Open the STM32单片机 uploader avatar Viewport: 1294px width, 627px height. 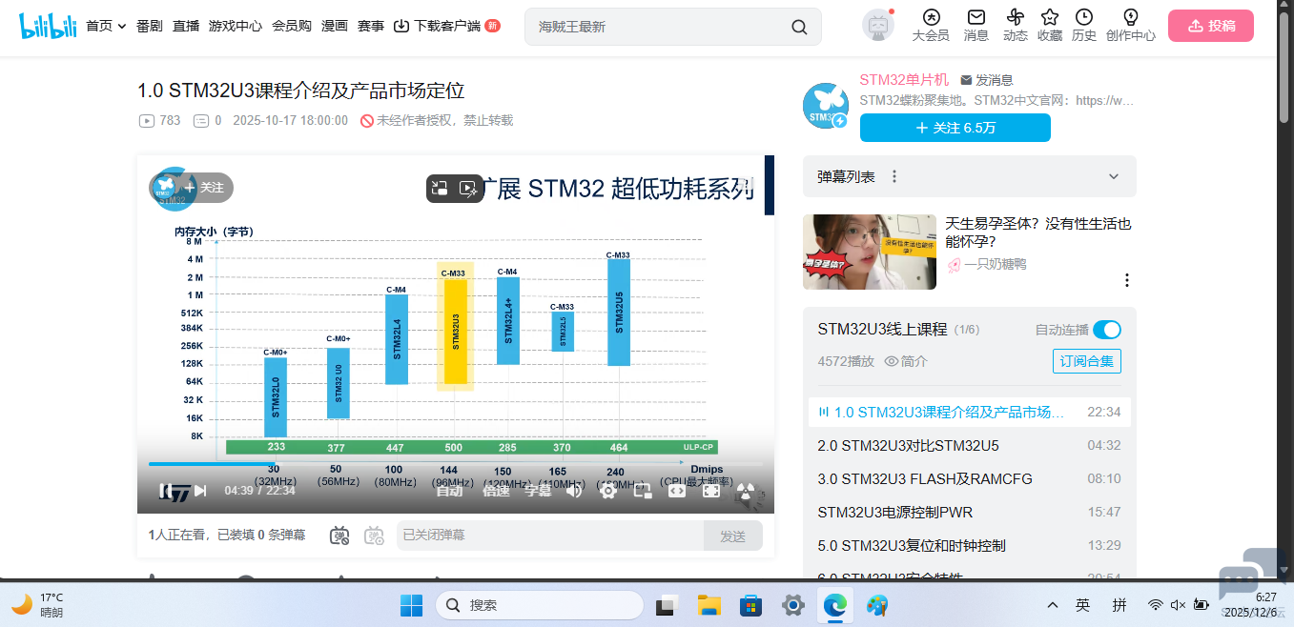tap(826, 105)
